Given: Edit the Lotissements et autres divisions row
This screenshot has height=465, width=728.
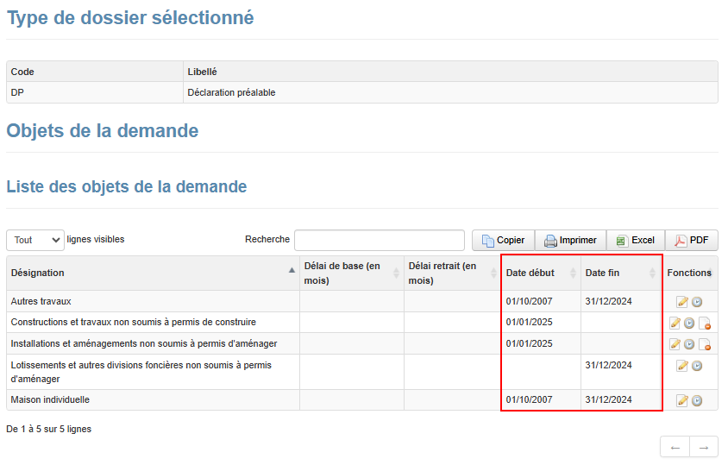Looking at the screenshot, I should 682,366.
